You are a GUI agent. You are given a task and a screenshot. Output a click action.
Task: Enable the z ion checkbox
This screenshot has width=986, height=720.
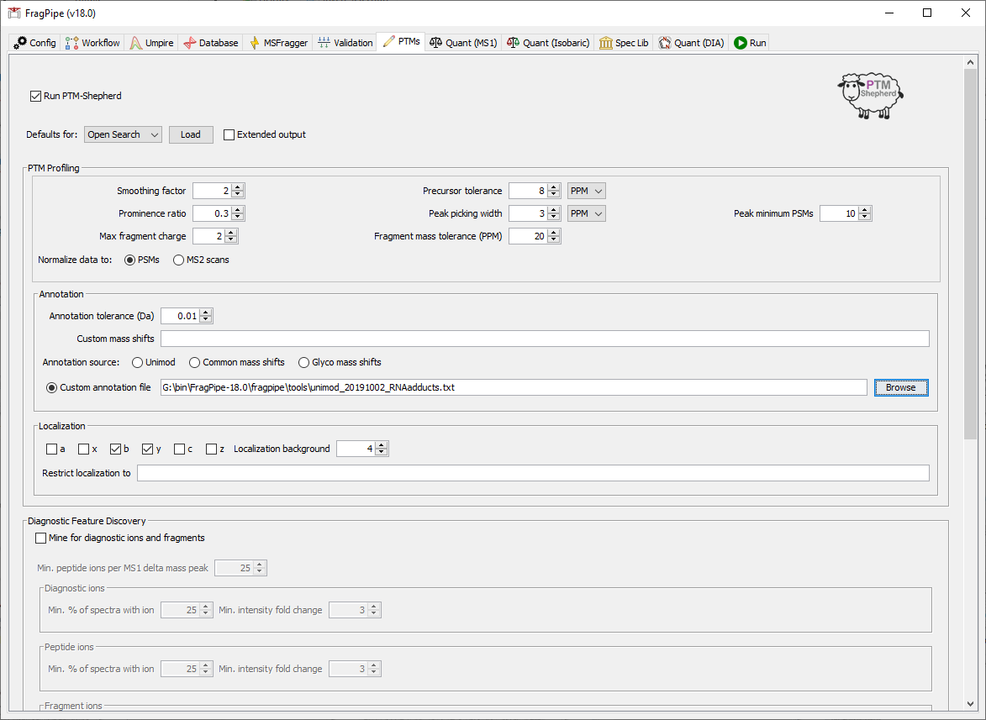211,449
